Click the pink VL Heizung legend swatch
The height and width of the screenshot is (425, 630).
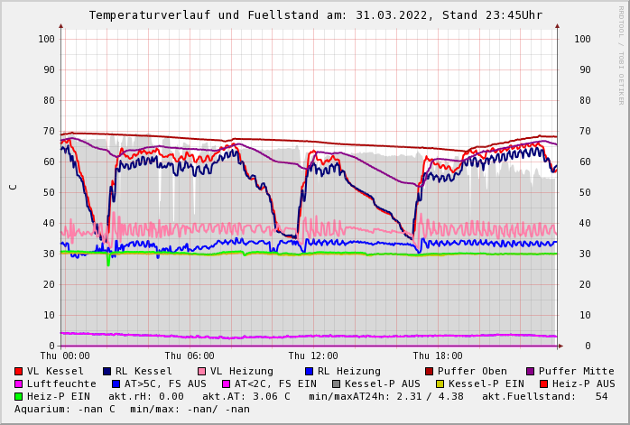[x=202, y=371]
